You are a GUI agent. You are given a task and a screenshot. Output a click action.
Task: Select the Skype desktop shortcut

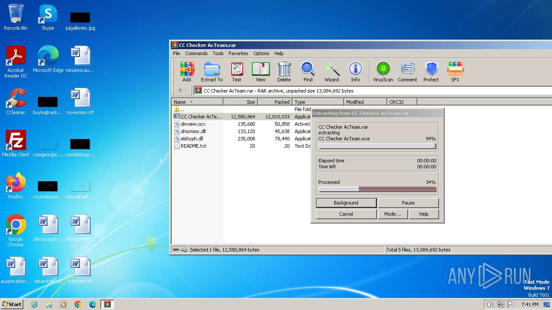[47, 17]
